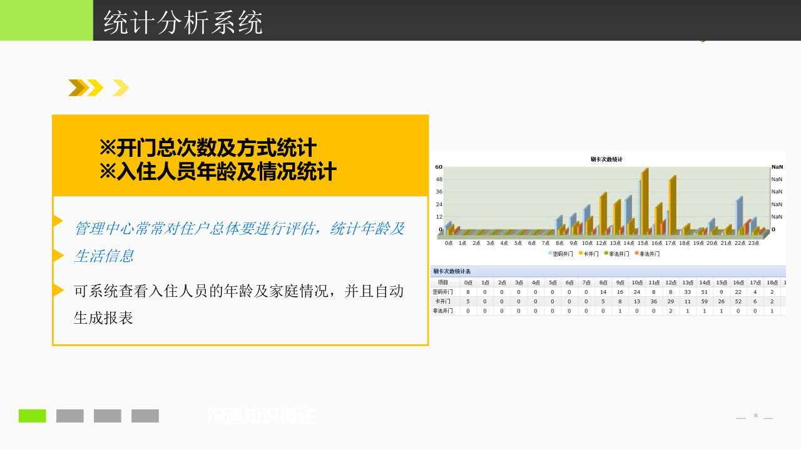The height and width of the screenshot is (450, 801).
Task: Toggle the 卡开门 legend item in the chart
Action: tap(588, 254)
